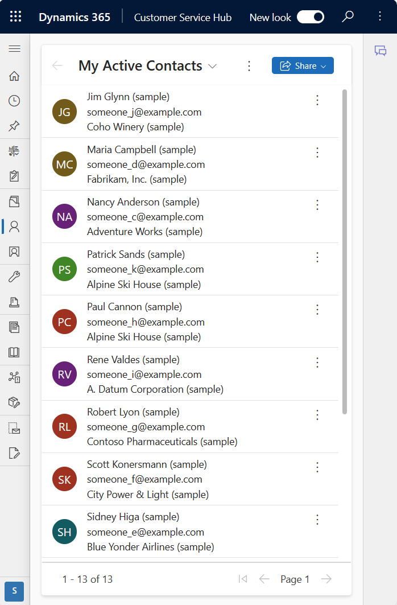This screenshot has width=397, height=605.
Task: Open Dashboards icon in sidebar
Action: [14, 151]
